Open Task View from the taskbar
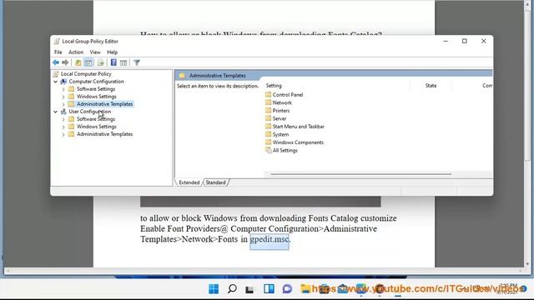This screenshot has height=300, width=534. pos(249,289)
